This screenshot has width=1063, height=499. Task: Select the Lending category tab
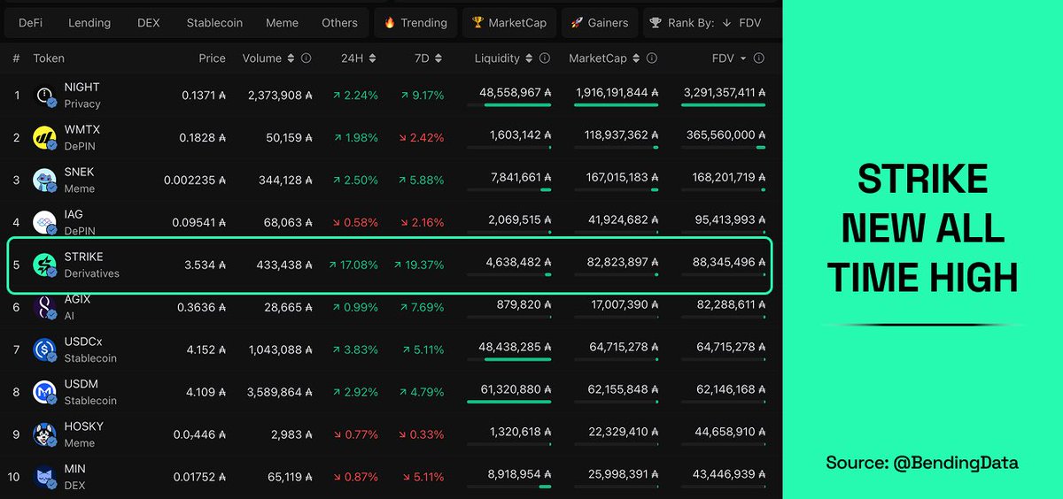coord(89,23)
